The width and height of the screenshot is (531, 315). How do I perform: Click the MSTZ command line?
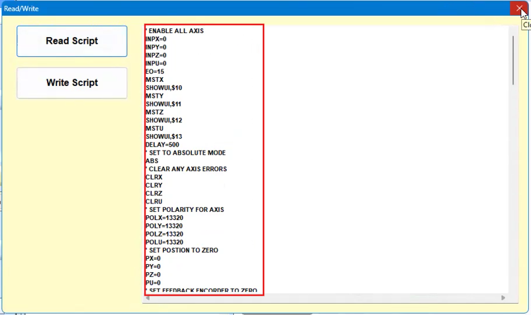[154, 112]
